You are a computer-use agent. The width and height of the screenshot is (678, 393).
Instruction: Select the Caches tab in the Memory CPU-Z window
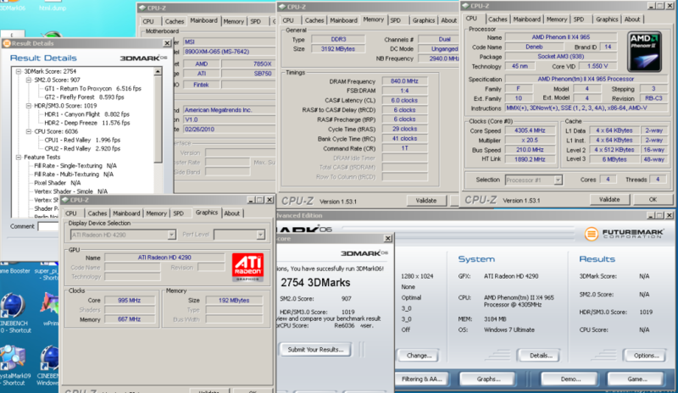(314, 19)
